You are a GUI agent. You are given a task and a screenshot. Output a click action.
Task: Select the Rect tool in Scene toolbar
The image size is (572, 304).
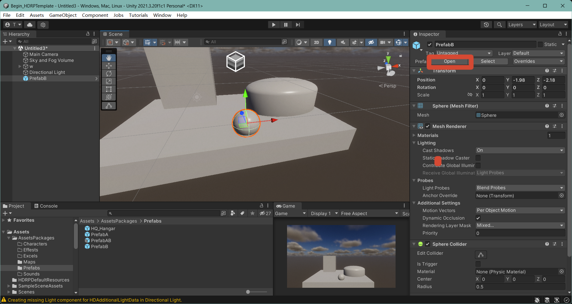(109, 89)
